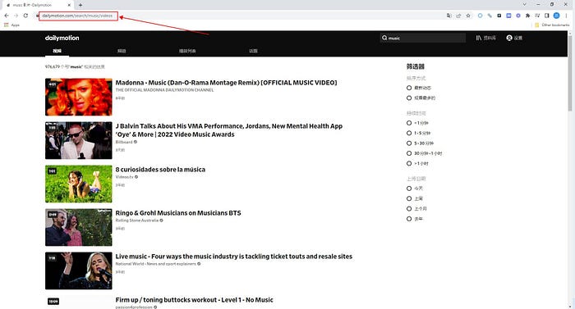
Task: Select the most-viewed sort radio button
Action: click(x=409, y=98)
